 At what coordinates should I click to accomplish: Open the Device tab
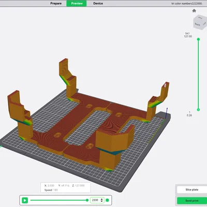pyautogui.click(x=98, y=3)
